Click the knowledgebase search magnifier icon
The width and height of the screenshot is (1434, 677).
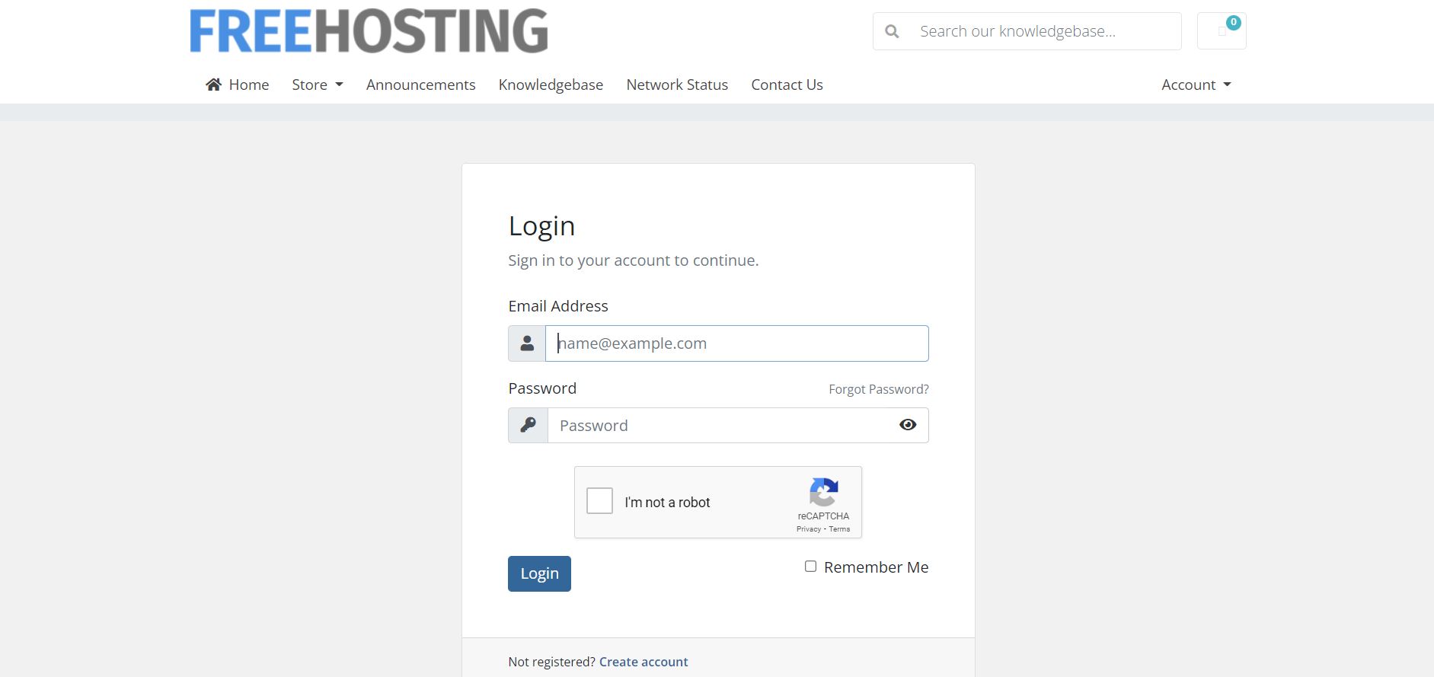pyautogui.click(x=892, y=31)
